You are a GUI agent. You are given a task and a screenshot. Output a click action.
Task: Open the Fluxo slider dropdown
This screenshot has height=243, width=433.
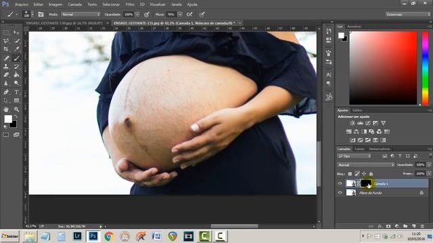pos(180,14)
